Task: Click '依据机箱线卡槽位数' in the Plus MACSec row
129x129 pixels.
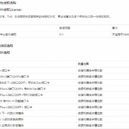Action: pos(90,89)
